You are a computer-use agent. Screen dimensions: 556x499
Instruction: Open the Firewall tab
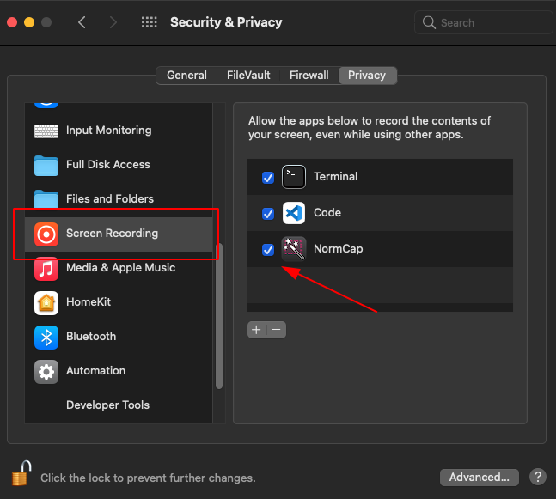tap(309, 75)
